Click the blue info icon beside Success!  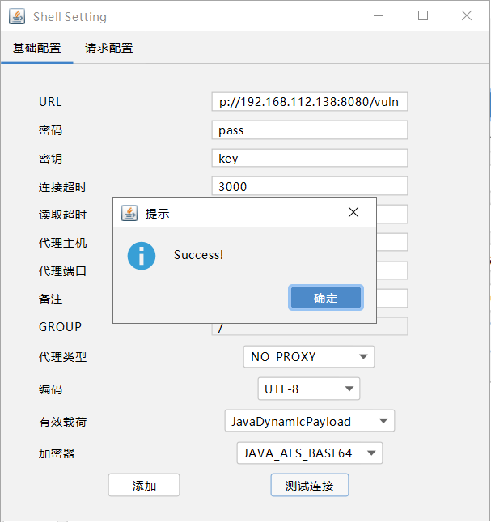coord(142,256)
